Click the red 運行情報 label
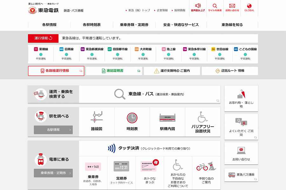Viewport: 286px width, 190px height. coord(43,38)
